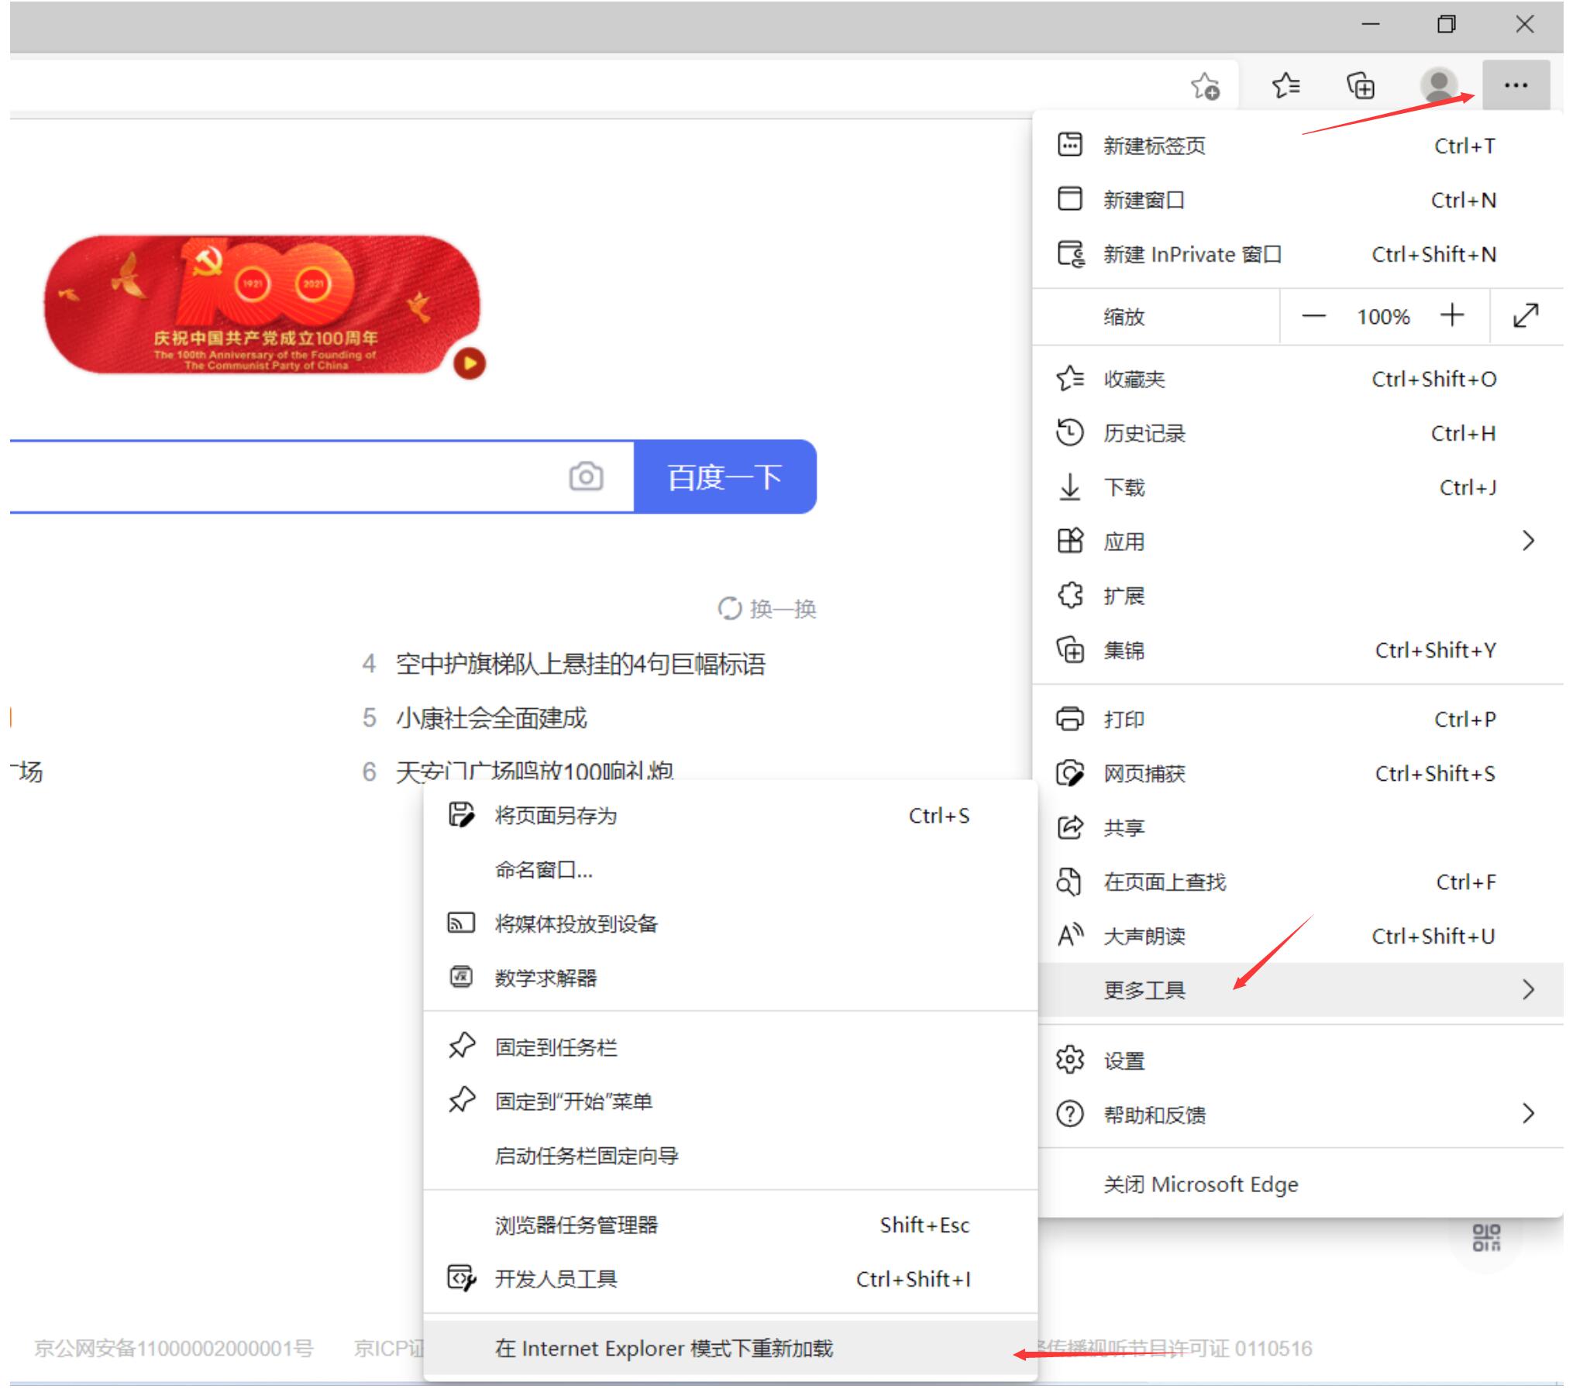The height and width of the screenshot is (1399, 1590).
Task: Expand the 应用 submenu chevron
Action: coord(1527,541)
